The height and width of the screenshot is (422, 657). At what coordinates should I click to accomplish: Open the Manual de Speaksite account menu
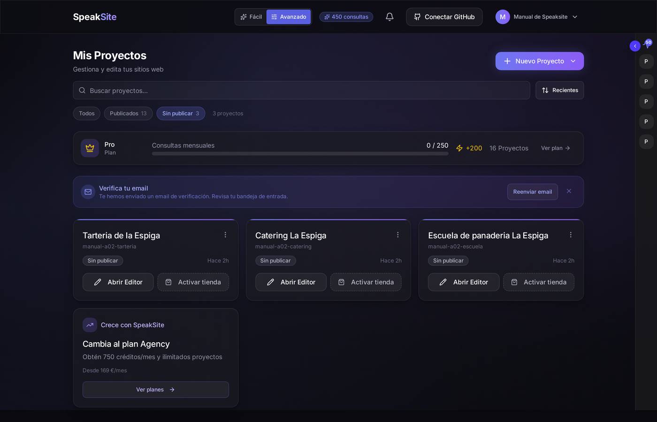(x=536, y=17)
